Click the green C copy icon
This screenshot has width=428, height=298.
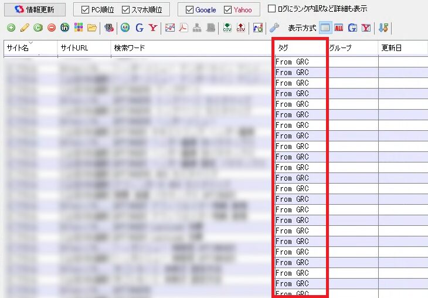click(38, 28)
